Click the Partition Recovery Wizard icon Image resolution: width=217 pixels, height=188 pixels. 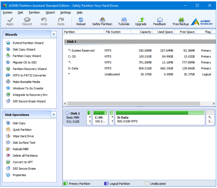[x=8, y=69]
